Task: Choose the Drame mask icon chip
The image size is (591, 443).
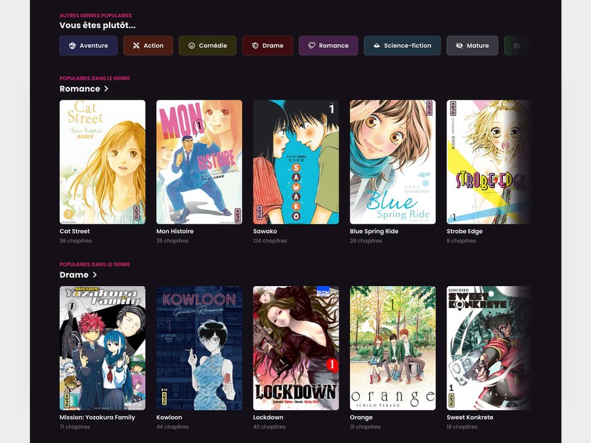Action: 255,46
